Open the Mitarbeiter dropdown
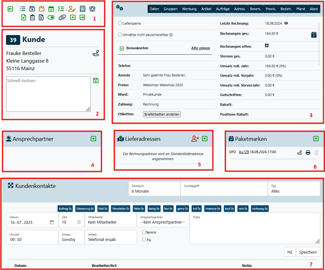The image size is (325, 270). click(x=110, y=220)
